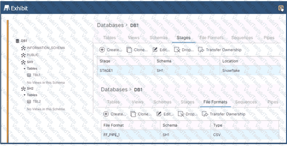
Task: Select the TBL1 table icon
Action: pyautogui.click(x=29, y=75)
